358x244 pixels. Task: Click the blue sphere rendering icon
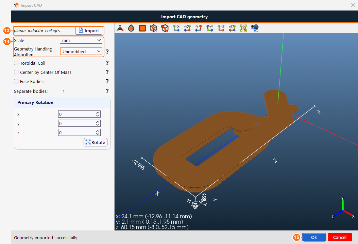pyautogui.click(x=255, y=28)
